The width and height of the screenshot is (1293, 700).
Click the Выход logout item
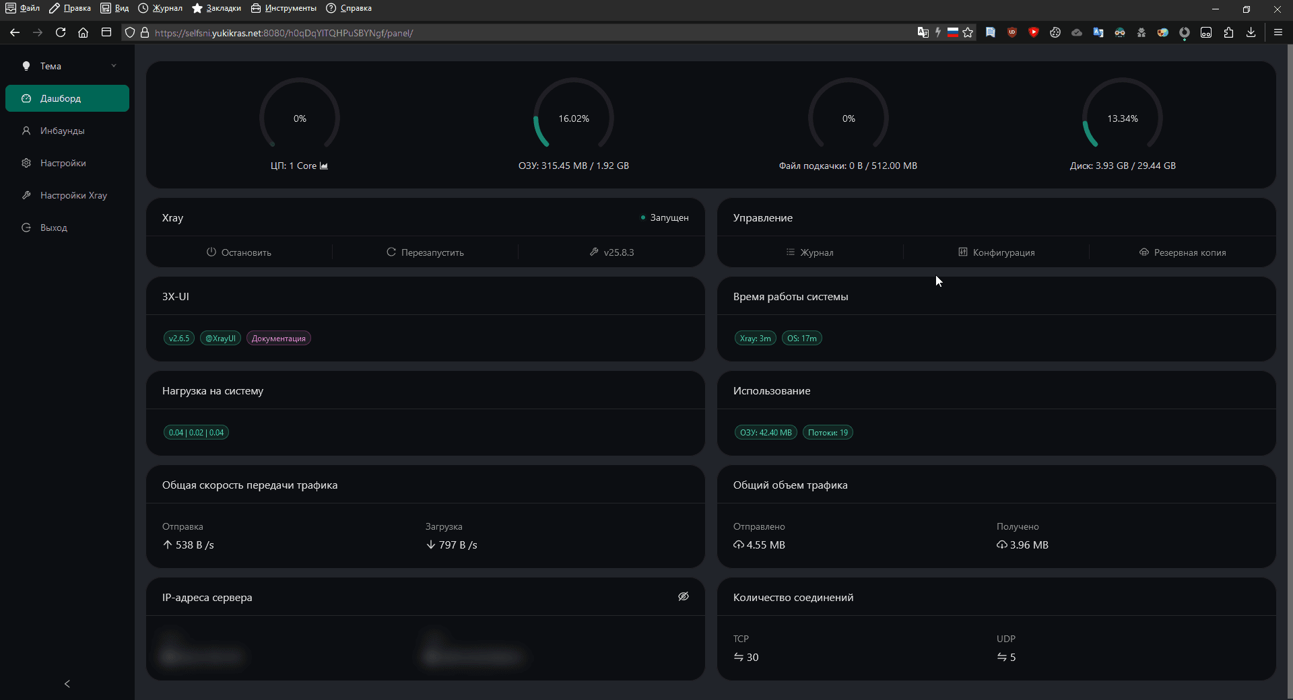53,228
